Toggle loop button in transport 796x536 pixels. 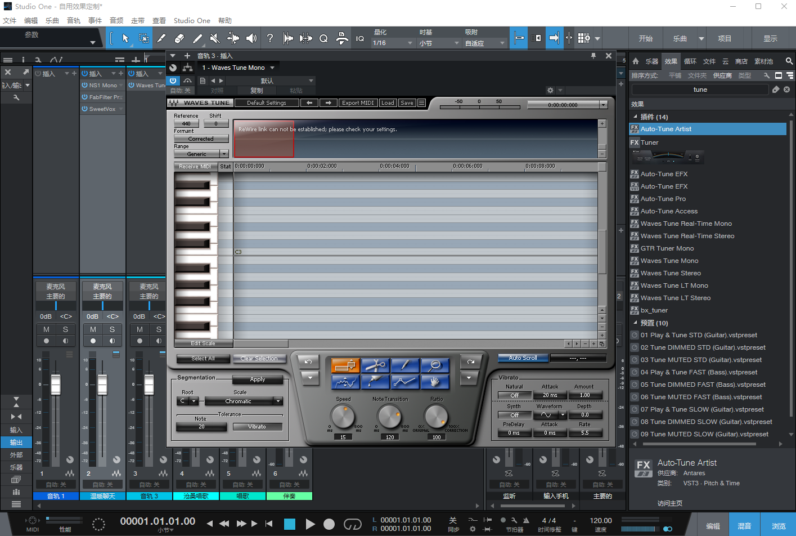pyautogui.click(x=352, y=524)
